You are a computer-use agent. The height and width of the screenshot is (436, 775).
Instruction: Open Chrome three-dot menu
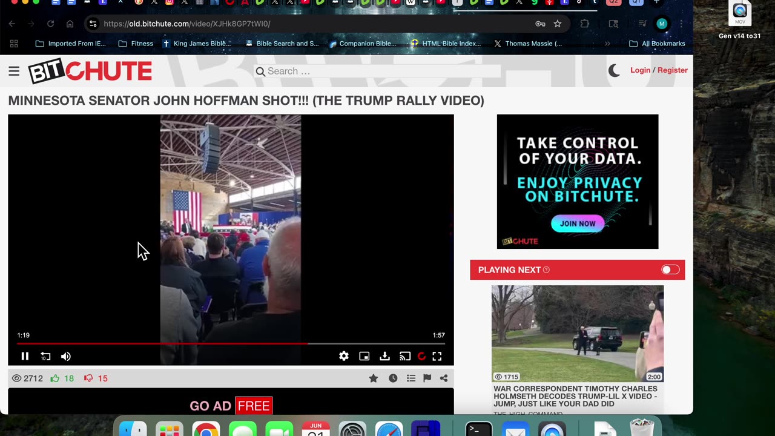681,24
